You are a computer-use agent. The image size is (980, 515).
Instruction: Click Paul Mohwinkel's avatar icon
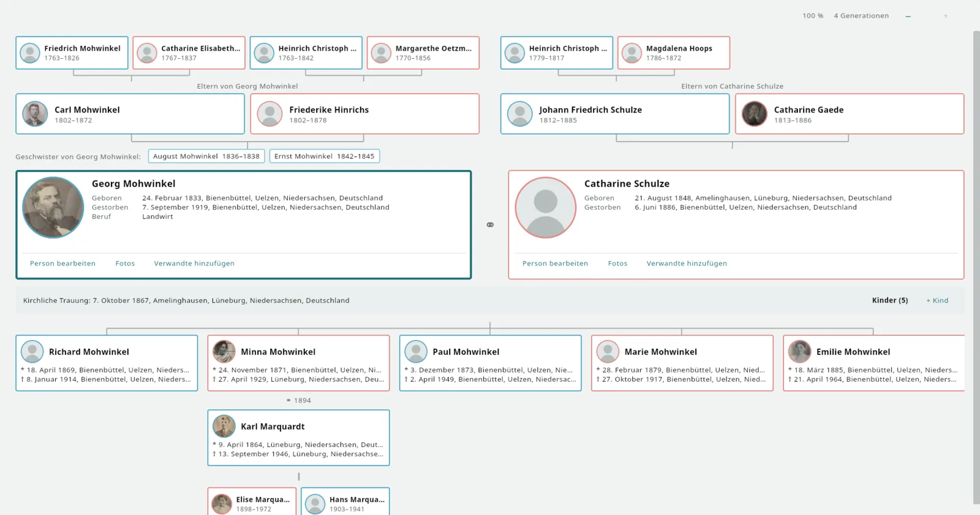click(x=416, y=352)
